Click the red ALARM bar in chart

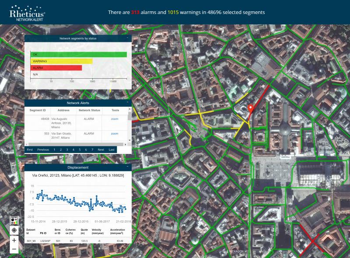56,68
